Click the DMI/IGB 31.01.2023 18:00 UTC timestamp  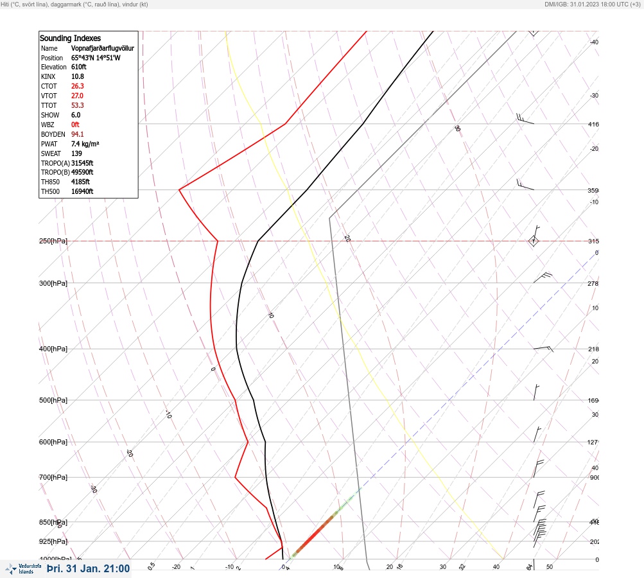coord(593,4)
